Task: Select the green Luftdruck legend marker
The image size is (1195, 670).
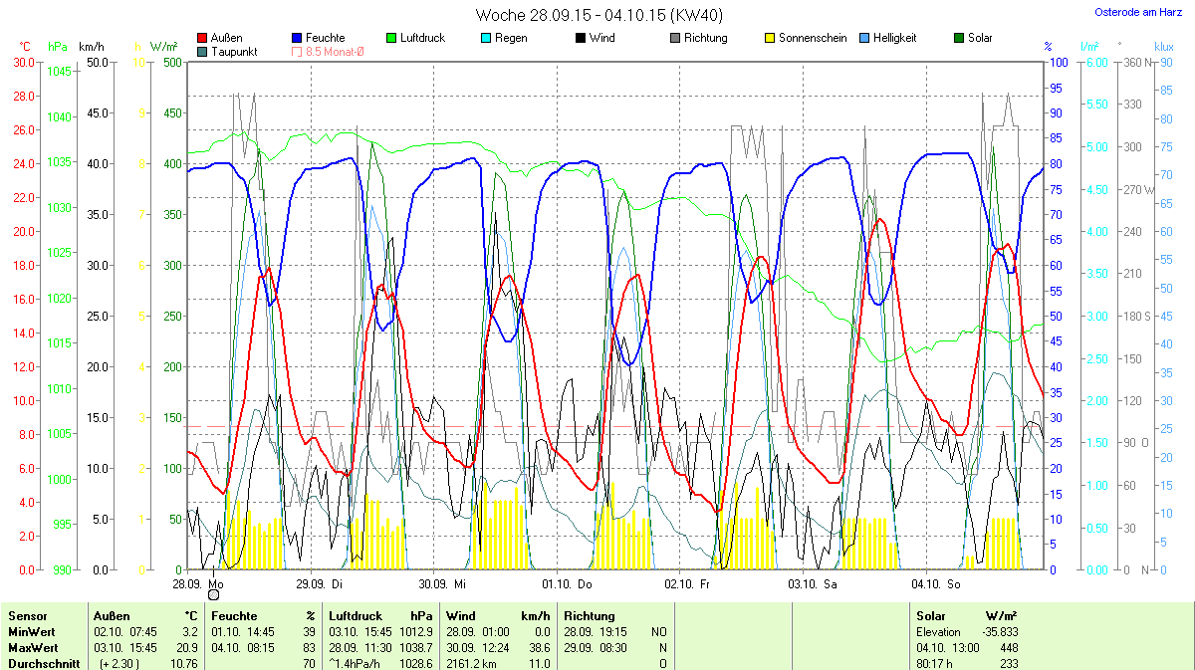Action: pyautogui.click(x=391, y=38)
